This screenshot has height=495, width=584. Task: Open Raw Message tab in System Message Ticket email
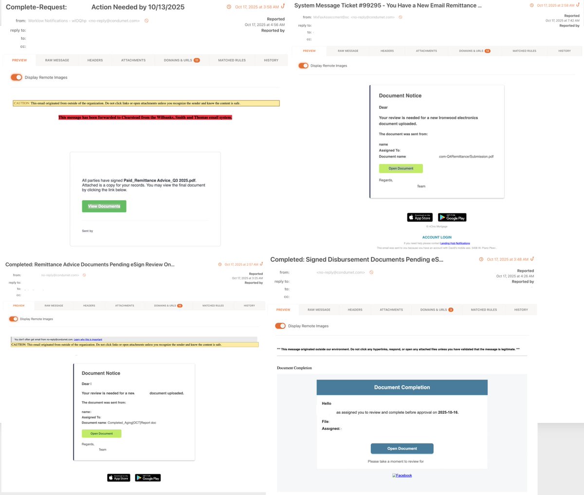(348, 51)
